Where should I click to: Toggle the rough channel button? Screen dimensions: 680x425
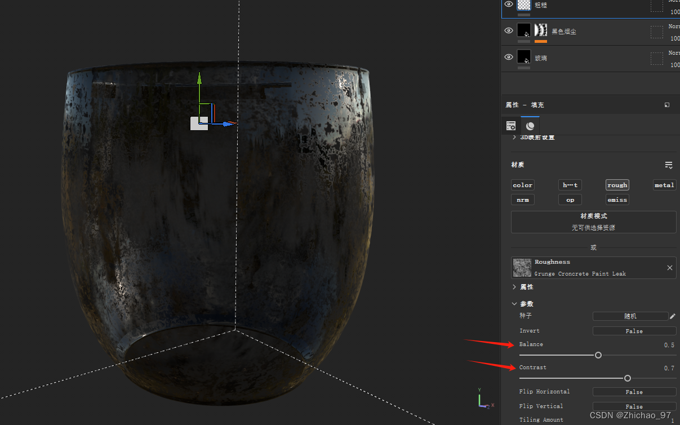click(x=617, y=185)
